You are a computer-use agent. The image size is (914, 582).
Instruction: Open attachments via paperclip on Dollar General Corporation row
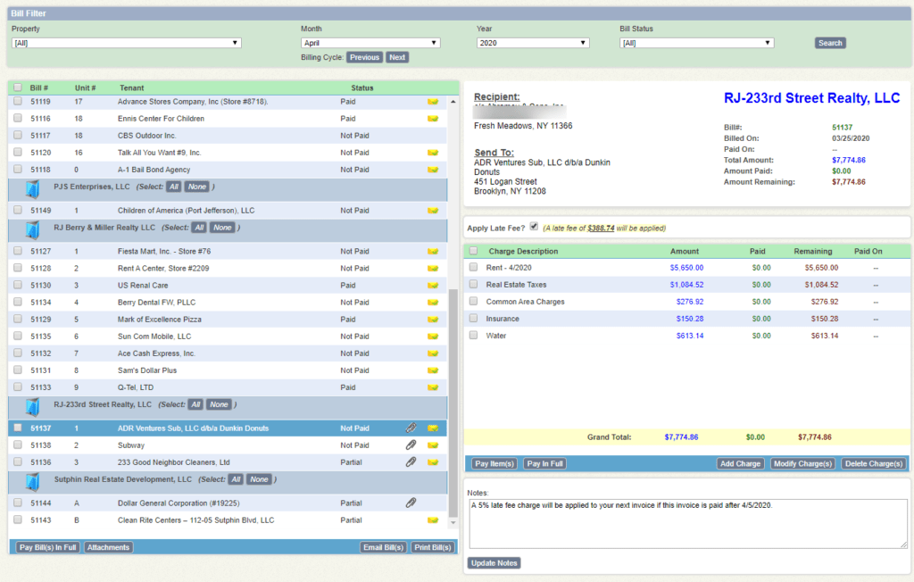click(x=411, y=503)
